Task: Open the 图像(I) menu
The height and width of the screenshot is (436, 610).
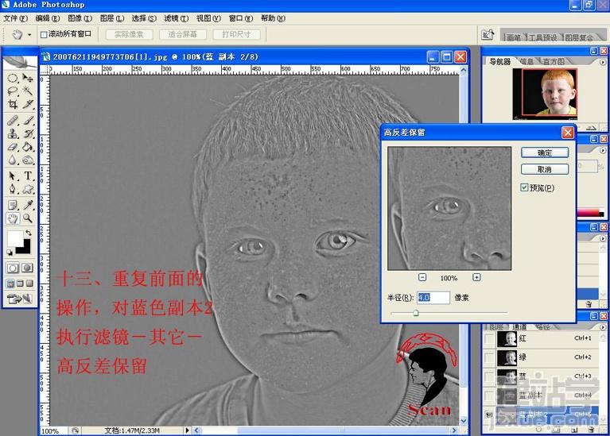Action: point(80,18)
